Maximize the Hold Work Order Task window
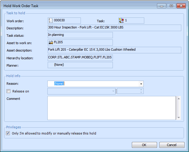The width and height of the screenshot is (189, 152). [171, 6]
